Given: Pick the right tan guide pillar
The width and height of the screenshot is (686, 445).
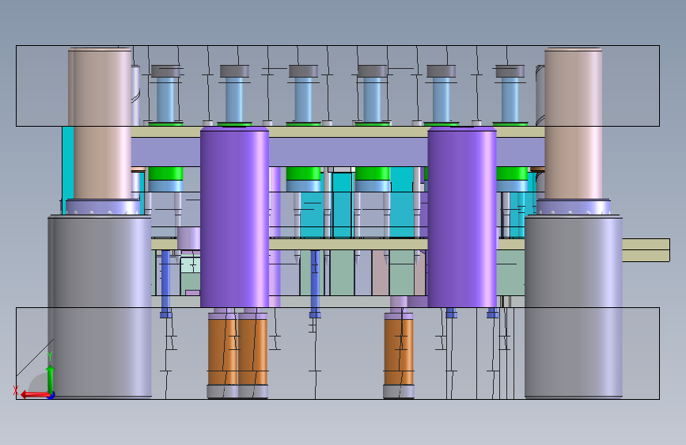Looking at the screenshot, I should coord(574,124).
